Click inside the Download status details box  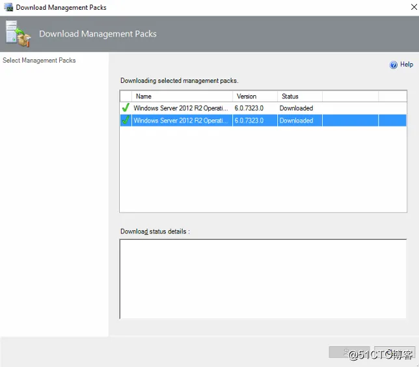[x=264, y=279]
